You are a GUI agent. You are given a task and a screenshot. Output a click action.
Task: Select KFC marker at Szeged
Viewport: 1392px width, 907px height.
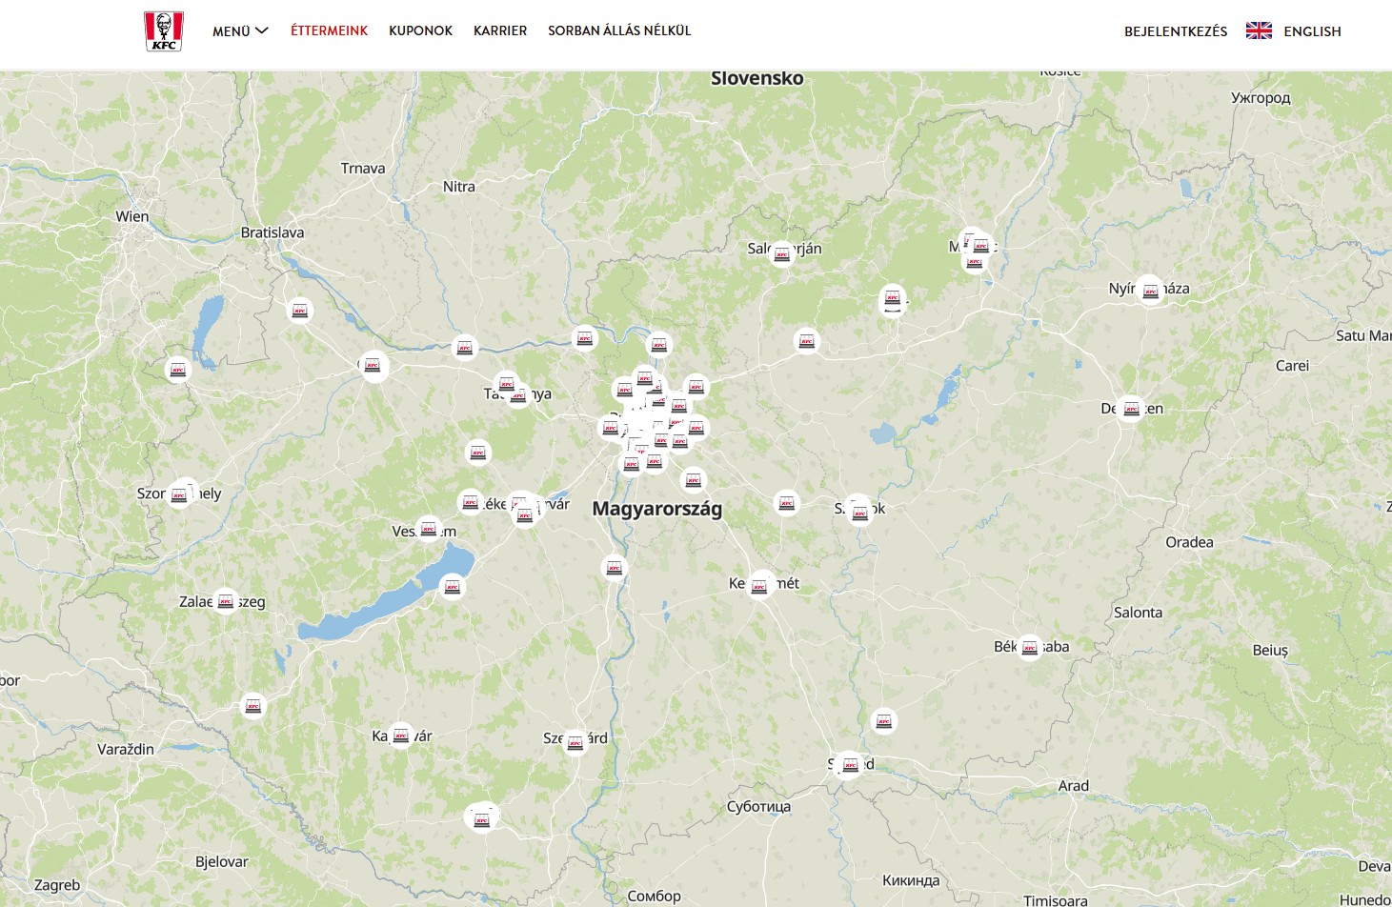pos(849,764)
